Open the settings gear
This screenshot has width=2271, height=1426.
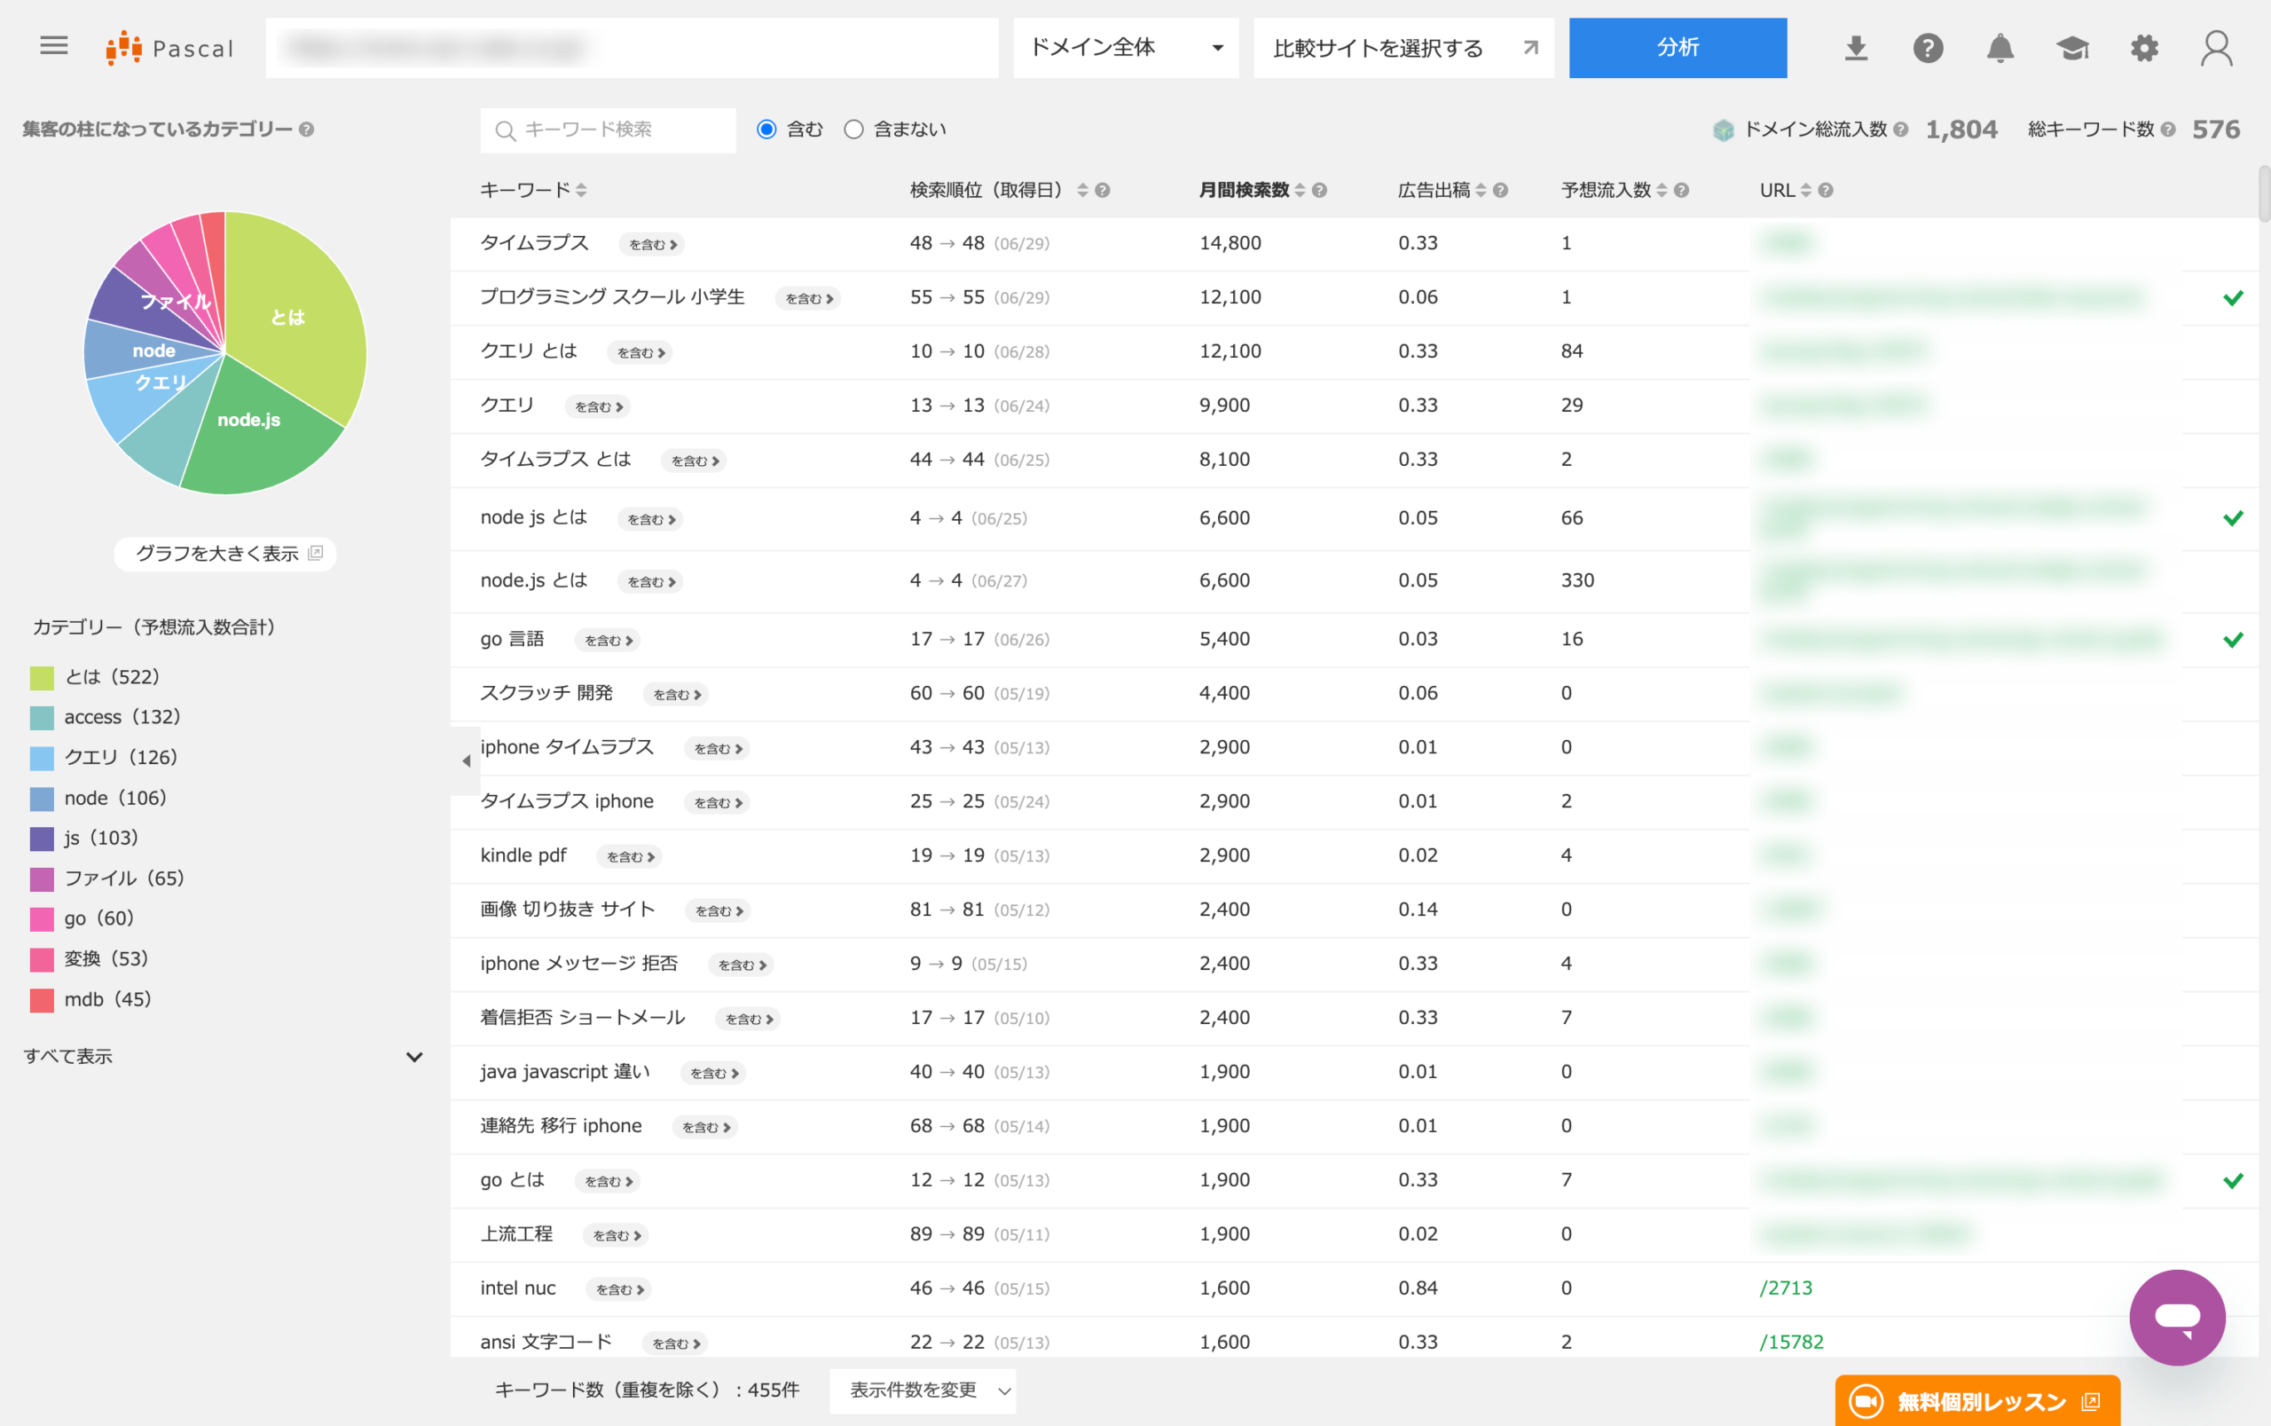(x=2144, y=47)
